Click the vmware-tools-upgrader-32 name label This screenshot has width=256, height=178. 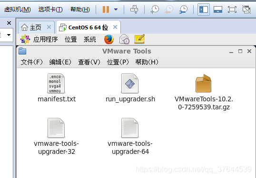tap(56, 148)
